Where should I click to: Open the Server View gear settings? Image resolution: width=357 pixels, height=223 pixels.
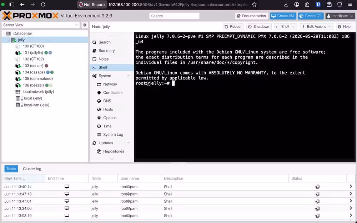coord(85,25)
